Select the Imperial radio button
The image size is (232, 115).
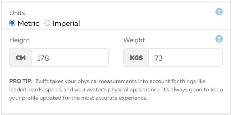tap(47, 23)
